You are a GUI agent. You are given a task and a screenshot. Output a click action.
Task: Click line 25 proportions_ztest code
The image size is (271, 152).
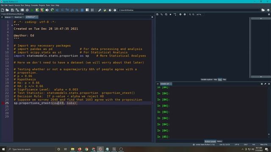(x=46, y=103)
